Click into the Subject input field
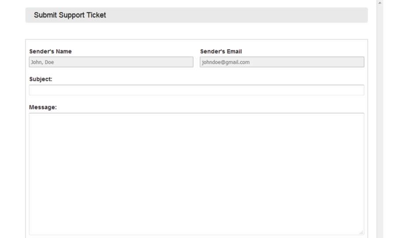Image resolution: width=395 pixels, height=238 pixels. point(196,90)
